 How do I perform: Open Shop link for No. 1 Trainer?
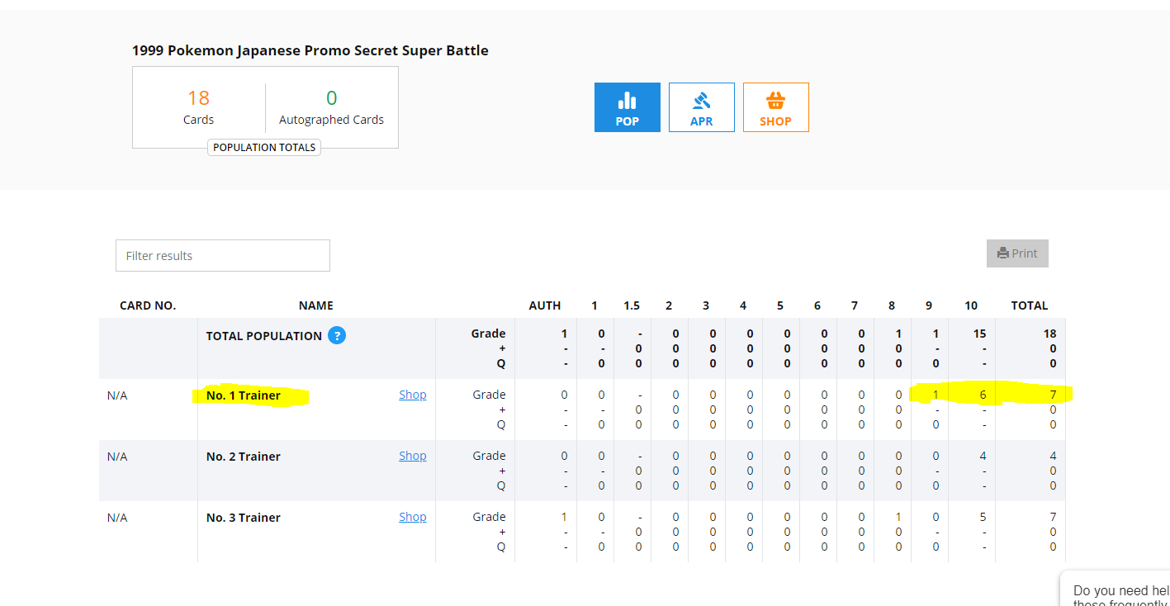(413, 395)
